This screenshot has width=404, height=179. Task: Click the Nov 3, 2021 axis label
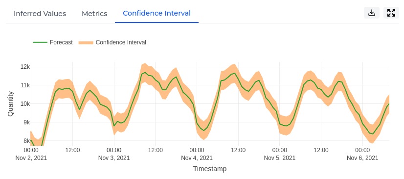pyautogui.click(x=114, y=158)
